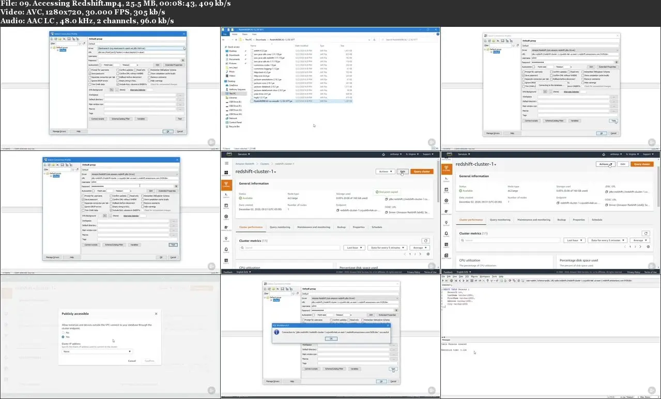Save profiles icon in dialog behind success message
This screenshot has height=399, width=661.
click(283, 289)
